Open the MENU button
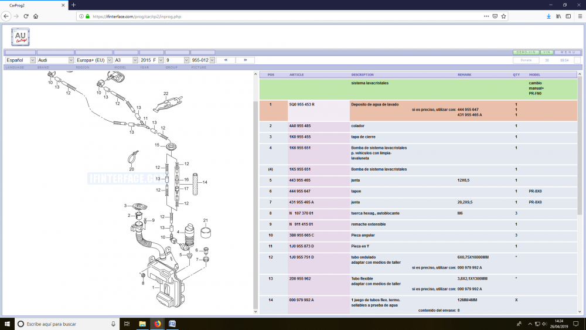 tap(568, 52)
